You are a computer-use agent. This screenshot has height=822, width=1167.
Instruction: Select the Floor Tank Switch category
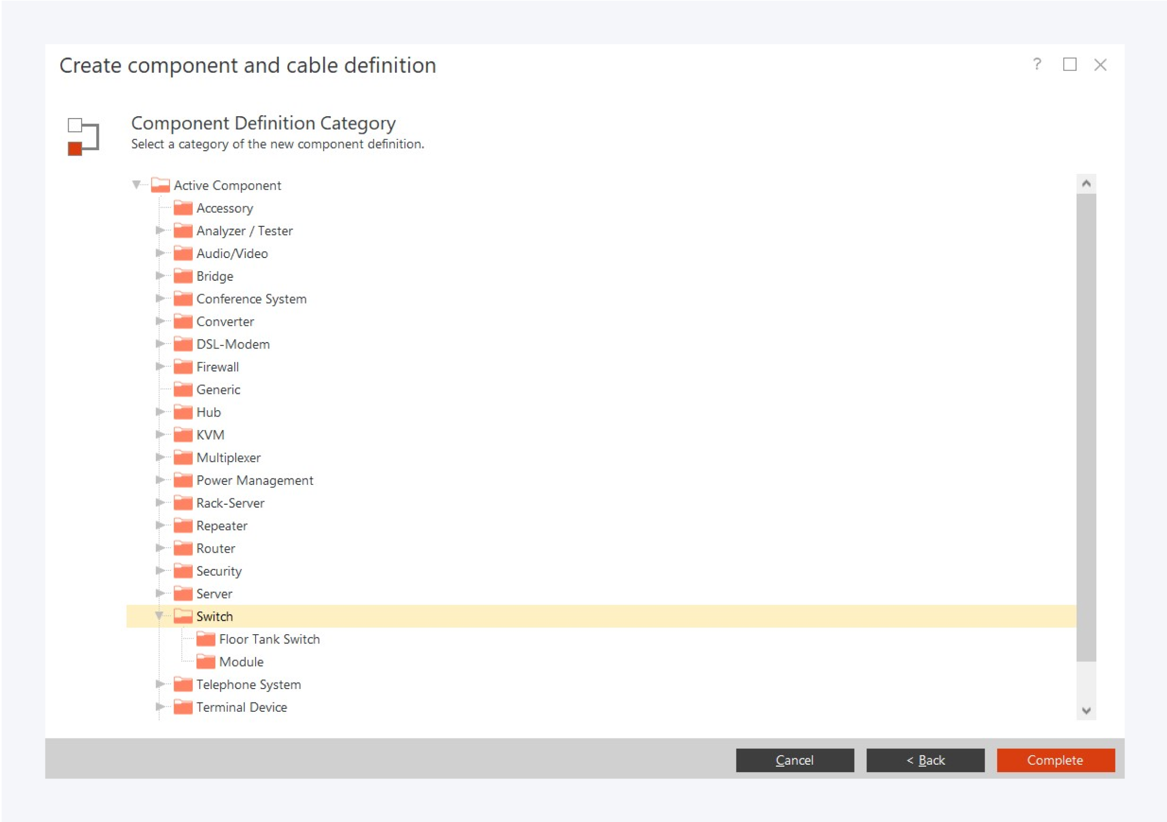point(269,639)
